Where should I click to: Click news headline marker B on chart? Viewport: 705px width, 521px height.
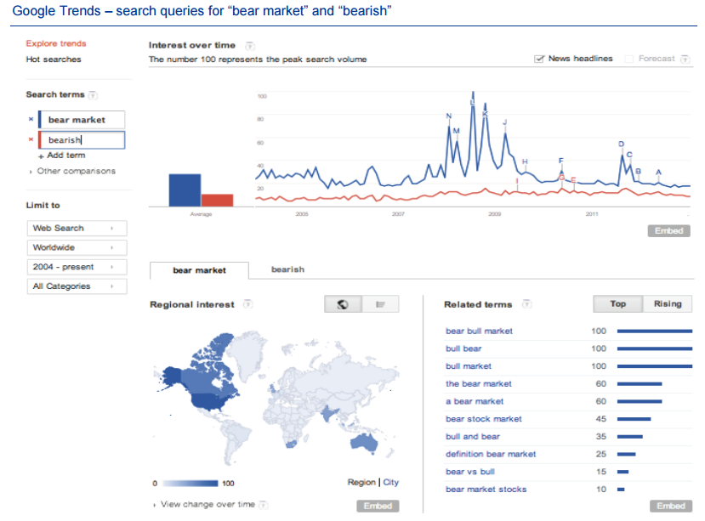[638, 172]
